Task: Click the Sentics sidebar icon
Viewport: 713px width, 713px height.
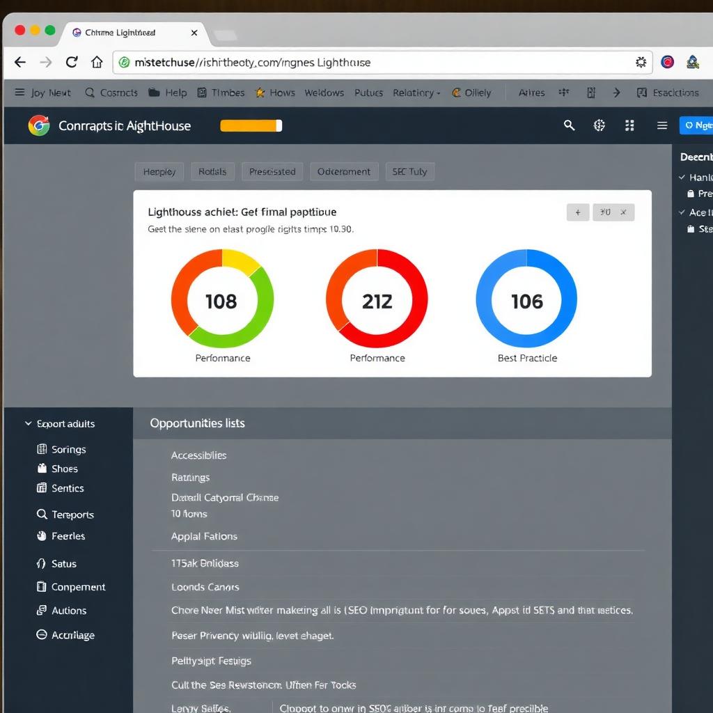Action: point(41,488)
